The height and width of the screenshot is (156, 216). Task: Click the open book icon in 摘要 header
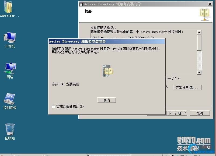[205, 15]
